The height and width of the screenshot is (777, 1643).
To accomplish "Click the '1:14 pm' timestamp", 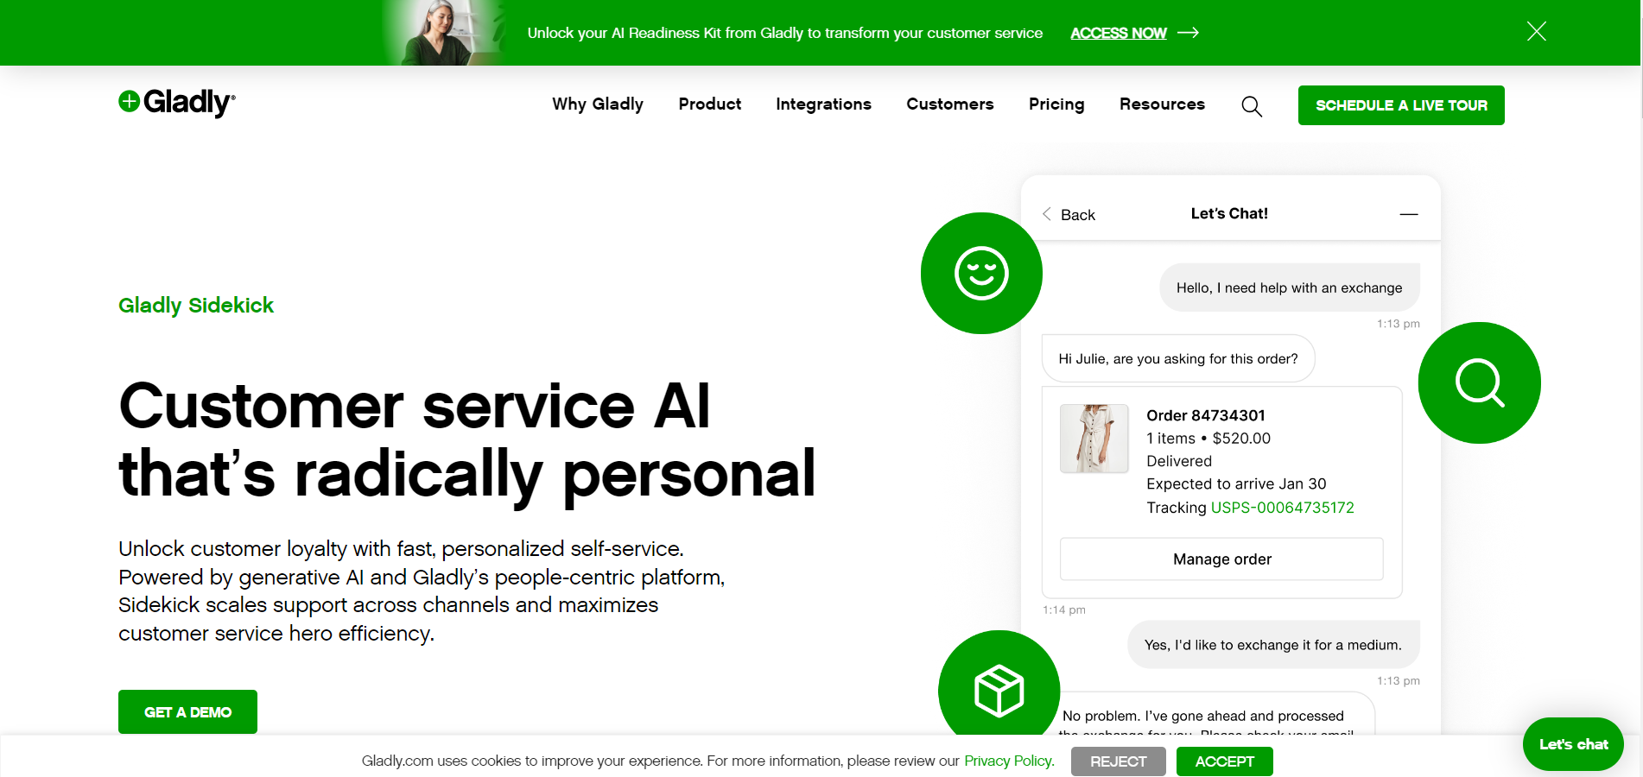I will [1064, 610].
